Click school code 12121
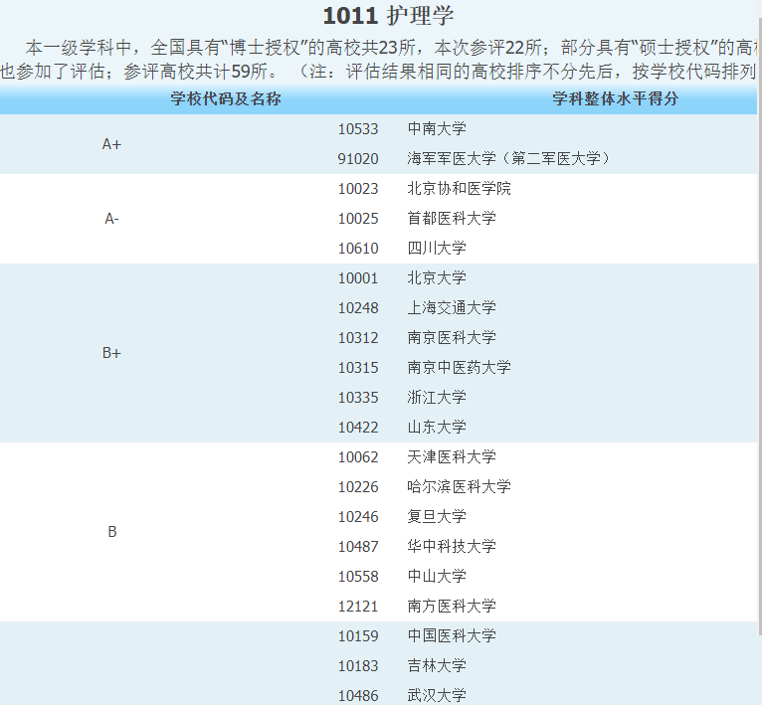The height and width of the screenshot is (705, 762). (x=358, y=607)
